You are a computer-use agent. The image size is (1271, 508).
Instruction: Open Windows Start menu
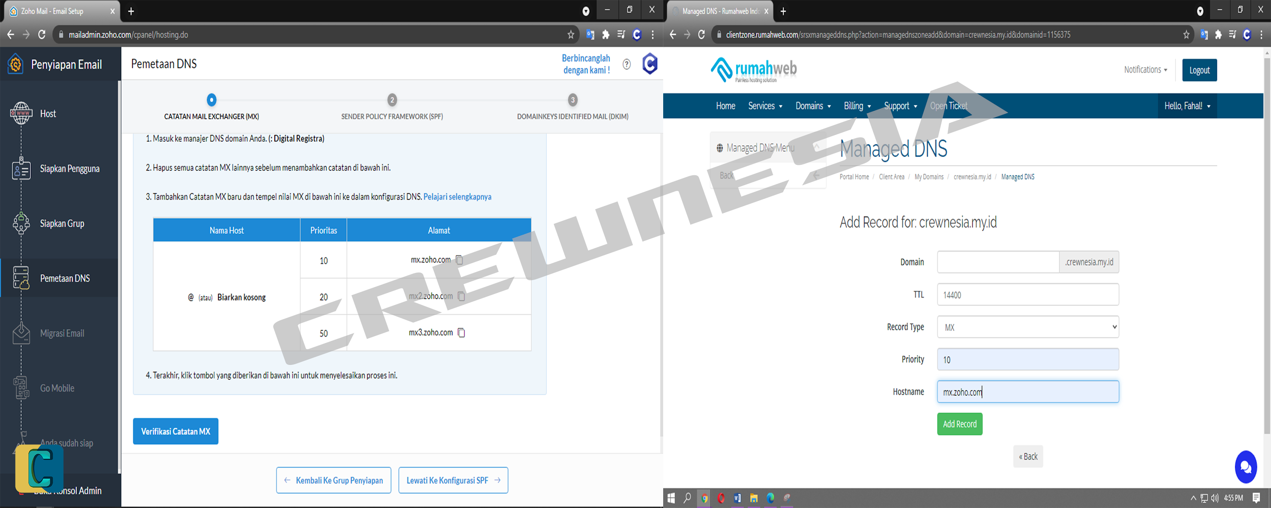coord(670,498)
